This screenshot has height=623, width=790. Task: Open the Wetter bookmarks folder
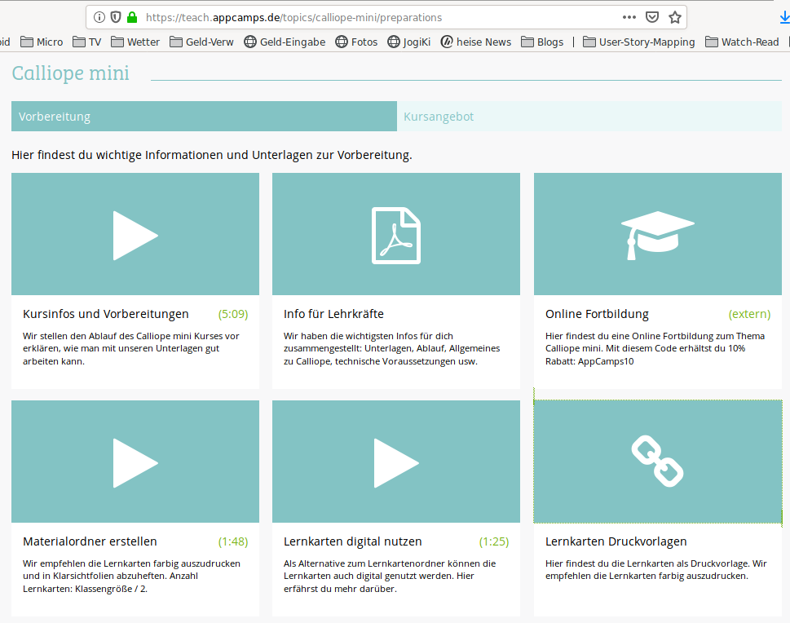point(135,42)
